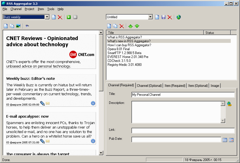The image size is (240, 163).
Task: Click the CNET.com logo in the feed header
Action: coord(82,55)
